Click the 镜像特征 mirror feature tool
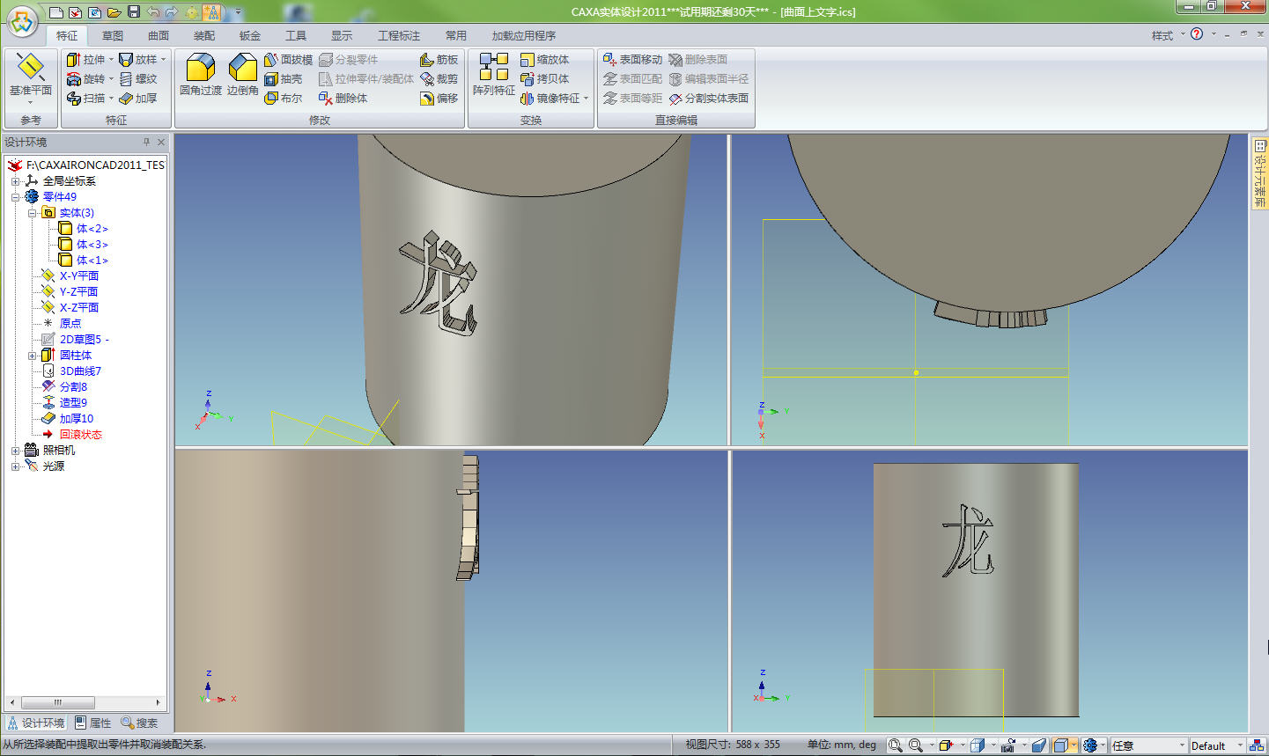This screenshot has height=756, width=1269. click(x=550, y=99)
